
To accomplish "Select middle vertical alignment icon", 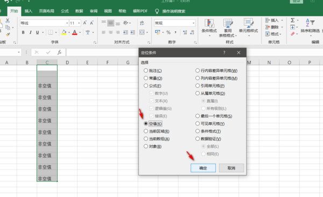I will tap(110, 23).
